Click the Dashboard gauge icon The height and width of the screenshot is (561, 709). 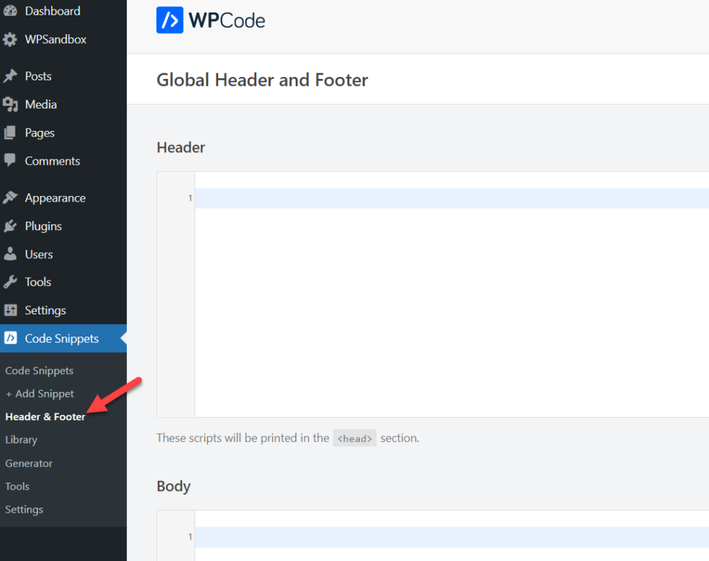coord(10,11)
